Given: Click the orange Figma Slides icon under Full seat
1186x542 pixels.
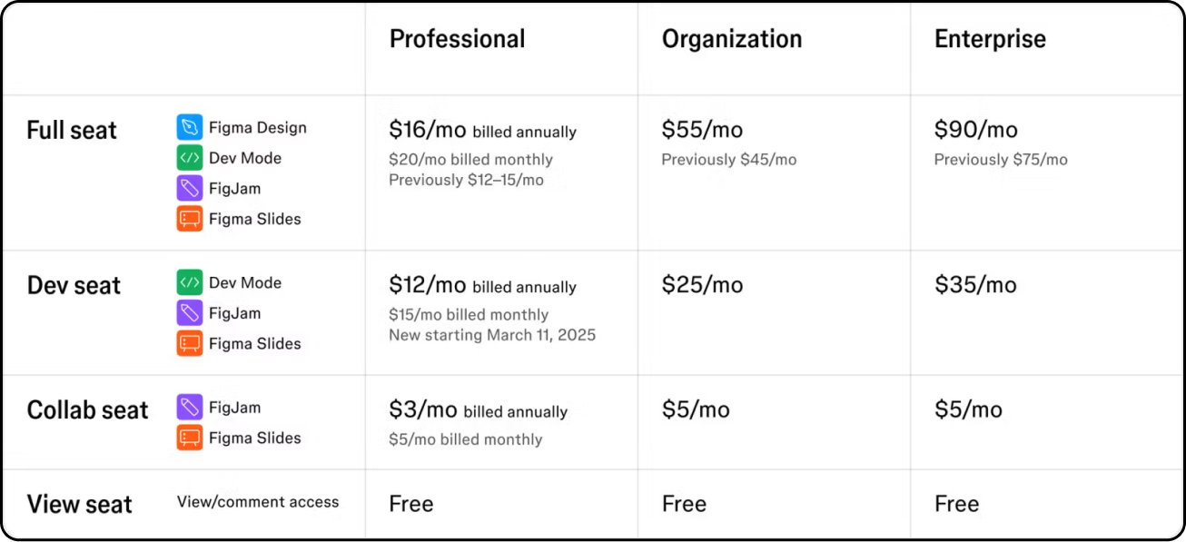Looking at the screenshot, I should 189,219.
